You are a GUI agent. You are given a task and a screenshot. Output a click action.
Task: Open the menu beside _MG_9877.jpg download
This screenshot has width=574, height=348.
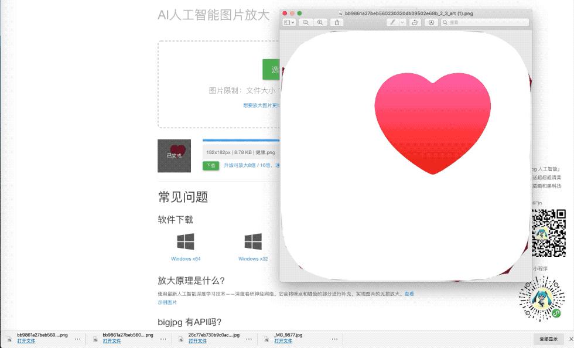334,339
